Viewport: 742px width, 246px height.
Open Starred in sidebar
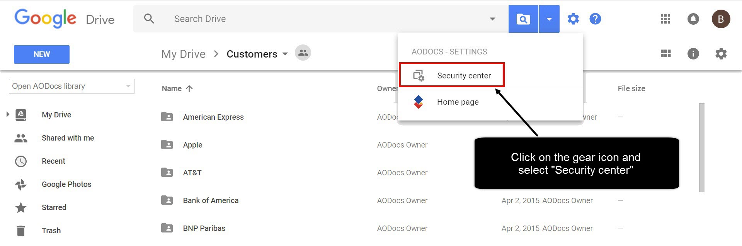pyautogui.click(x=54, y=207)
